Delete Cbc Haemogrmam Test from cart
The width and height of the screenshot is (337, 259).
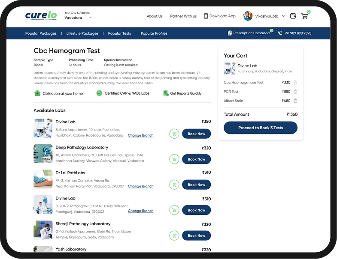coord(295,83)
